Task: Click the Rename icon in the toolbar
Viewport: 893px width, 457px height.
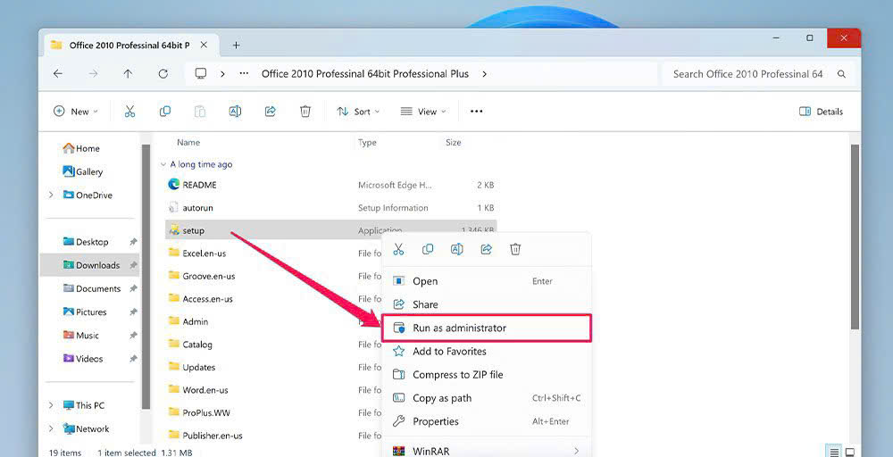Action: 235,112
